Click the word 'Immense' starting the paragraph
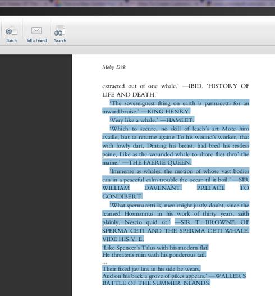The width and height of the screenshot is (275, 296). point(122,171)
